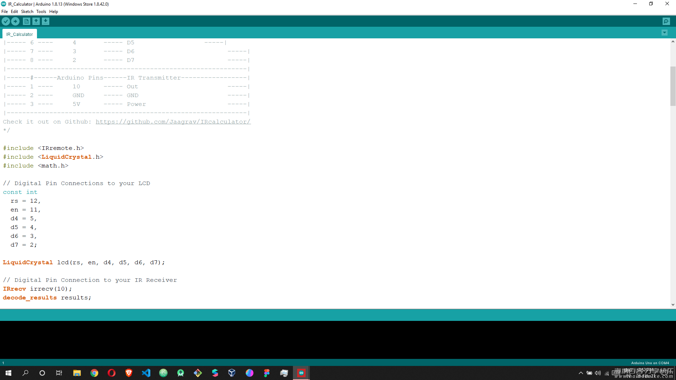Image resolution: width=676 pixels, height=380 pixels.
Task: Open the Help menu
Action: [x=54, y=12]
